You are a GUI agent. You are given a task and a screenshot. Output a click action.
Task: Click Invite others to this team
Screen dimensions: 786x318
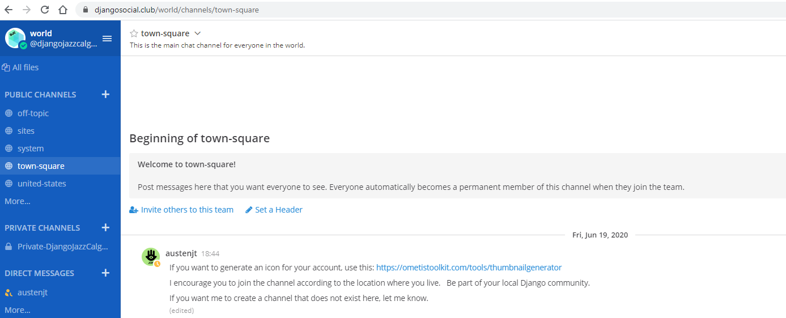(186, 210)
